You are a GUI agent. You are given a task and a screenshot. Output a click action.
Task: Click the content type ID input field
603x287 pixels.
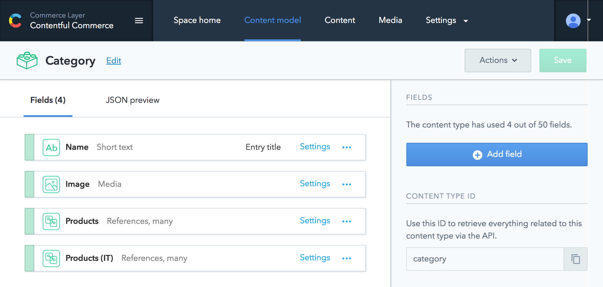coord(485,259)
